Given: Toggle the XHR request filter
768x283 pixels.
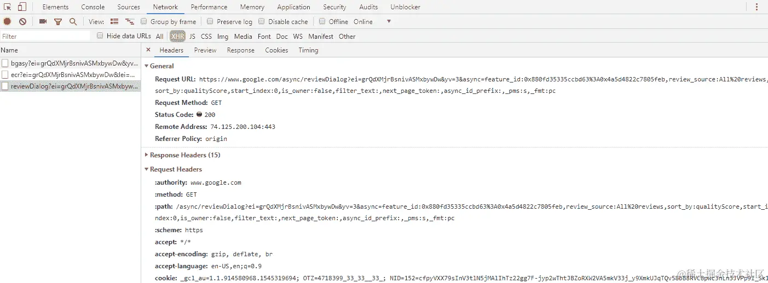Looking at the screenshot, I should [177, 37].
